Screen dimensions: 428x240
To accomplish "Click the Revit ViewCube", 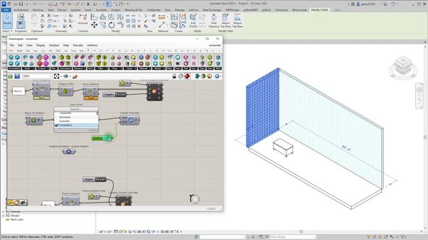I will coord(403,66).
